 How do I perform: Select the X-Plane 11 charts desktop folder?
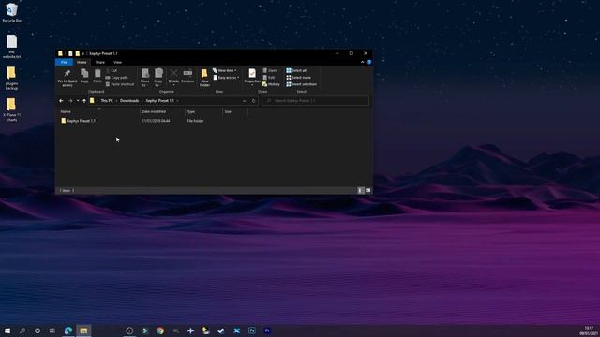click(x=11, y=110)
